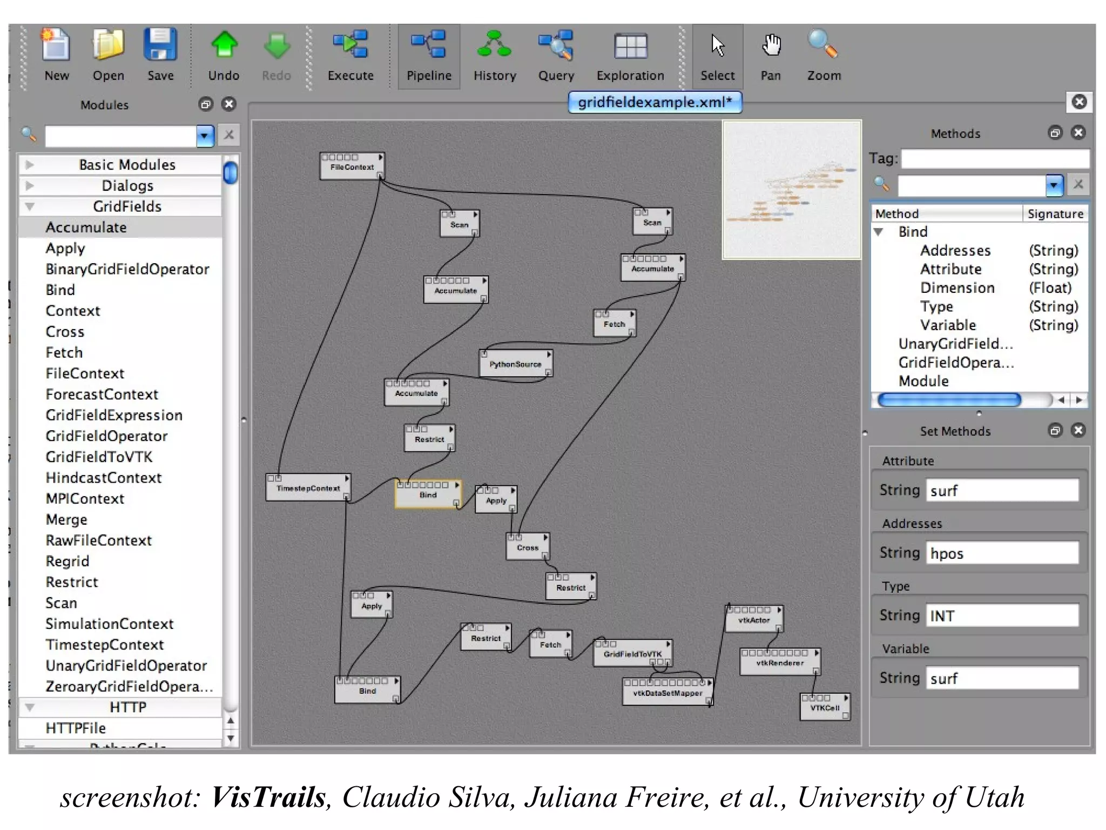Open the Query view
The height and width of the screenshot is (830, 1106).
pyautogui.click(x=556, y=45)
